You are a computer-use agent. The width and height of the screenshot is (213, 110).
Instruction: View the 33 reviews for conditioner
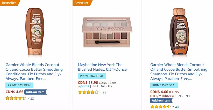[x=32, y=98]
